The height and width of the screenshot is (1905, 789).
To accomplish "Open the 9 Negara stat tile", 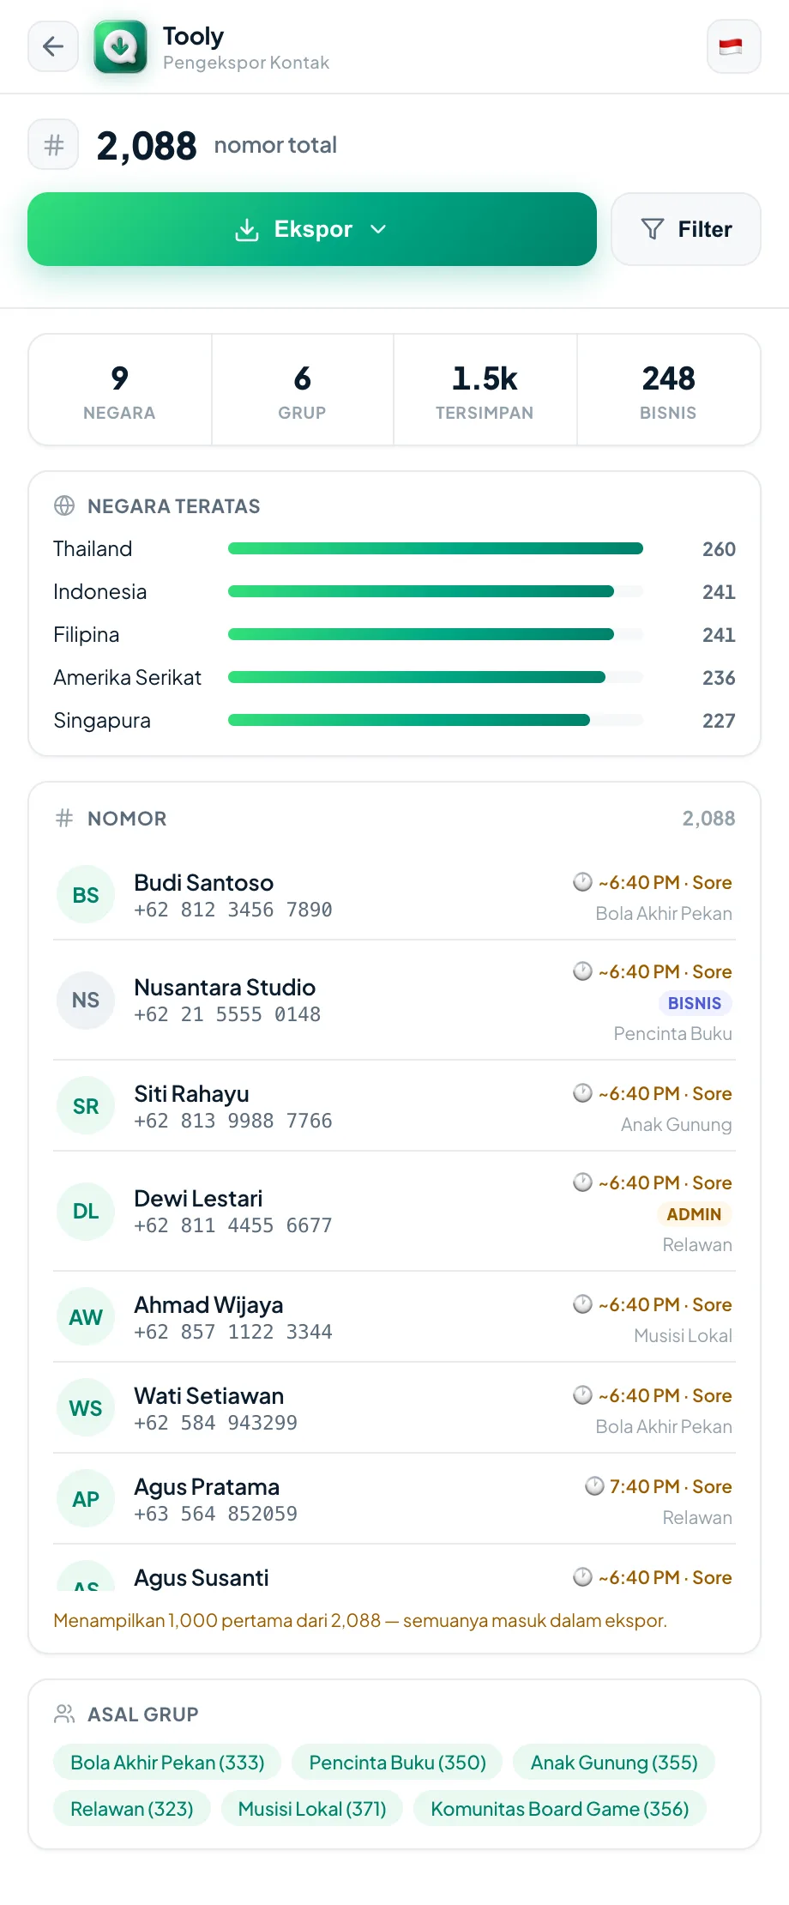I will click(x=120, y=390).
